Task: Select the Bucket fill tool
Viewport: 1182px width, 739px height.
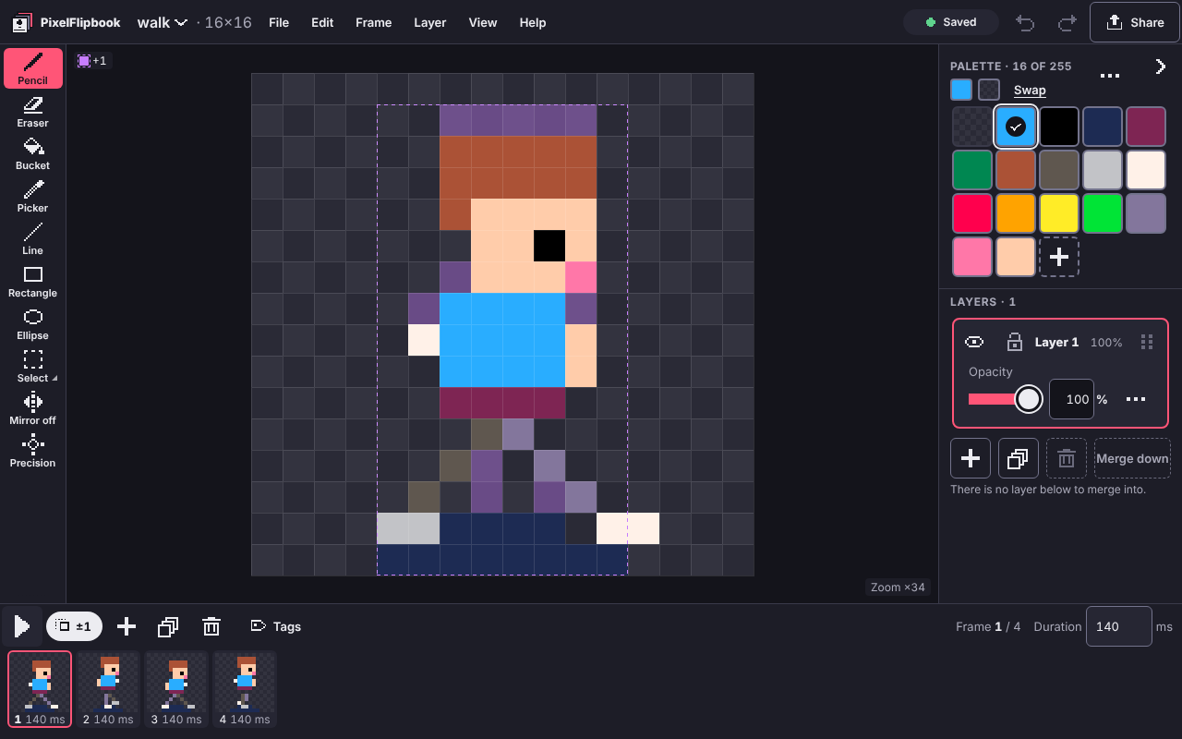Action: pos(33,153)
